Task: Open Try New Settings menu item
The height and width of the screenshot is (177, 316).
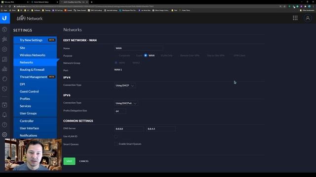Action: (x=35, y=40)
